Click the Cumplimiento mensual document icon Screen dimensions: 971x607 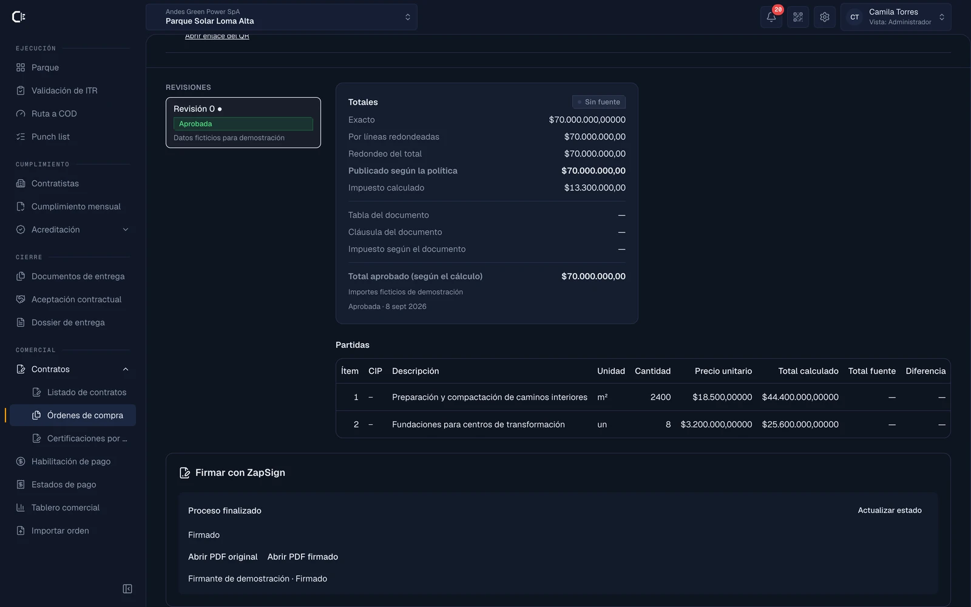pos(21,206)
